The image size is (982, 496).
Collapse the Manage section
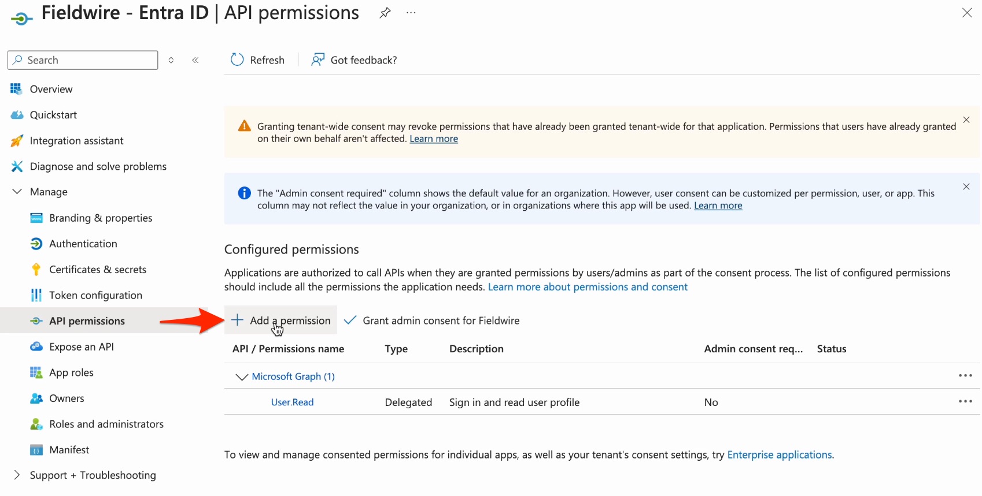17,192
